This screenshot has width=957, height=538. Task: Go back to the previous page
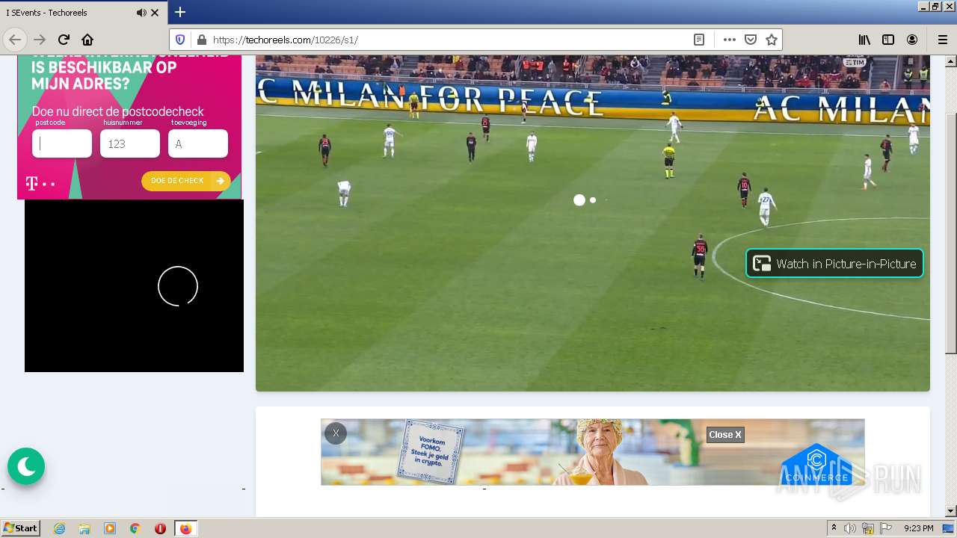pos(15,40)
